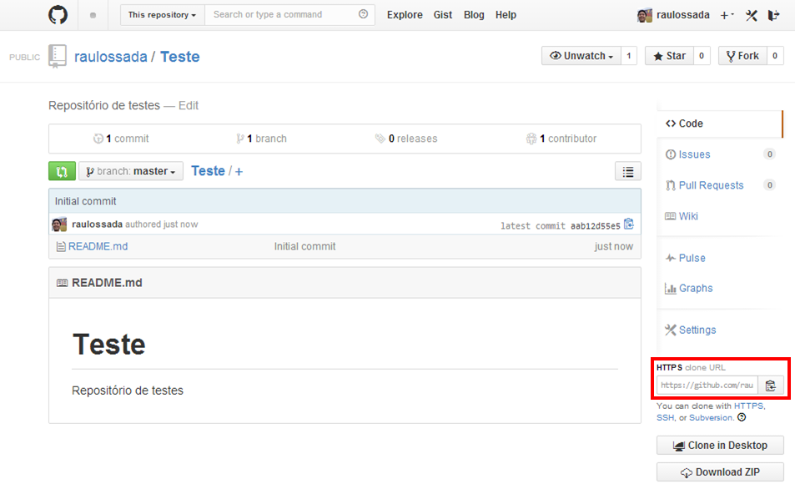Screen dimensions: 795x489
Task: View the 1 branch list
Action: coord(261,139)
